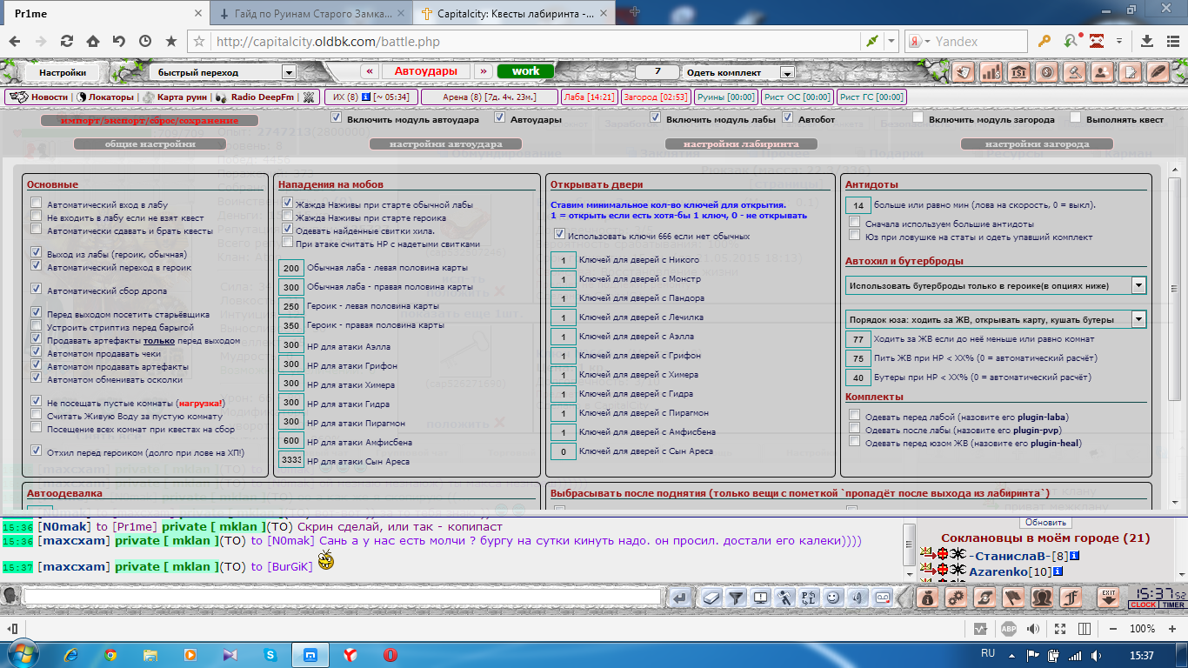Switch to 'общие настройки' tab
This screenshot has height=668, width=1188.
point(150,144)
